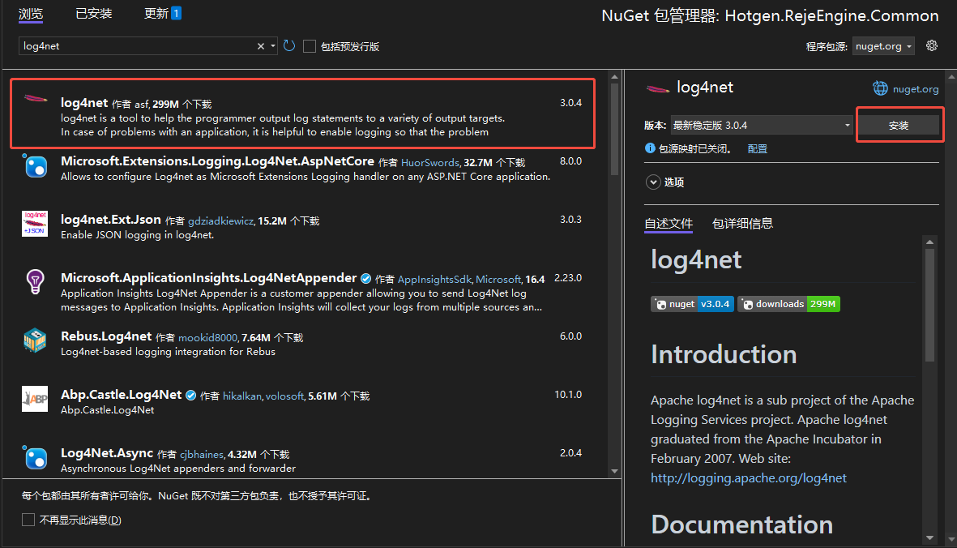Viewport: 957px width, 548px height.
Task: Open AppInsightsSdk author link
Action: [x=434, y=279]
